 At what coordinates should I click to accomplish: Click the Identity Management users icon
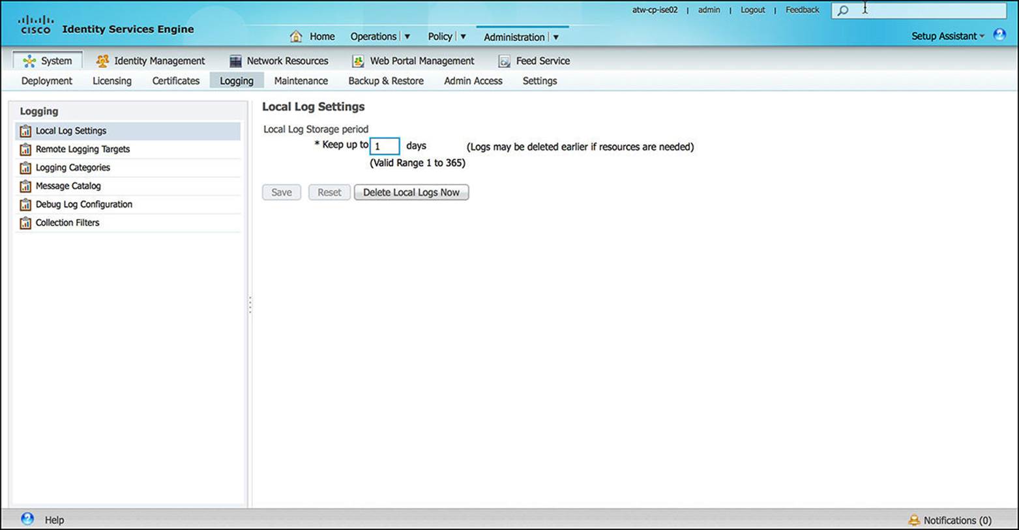click(x=102, y=61)
